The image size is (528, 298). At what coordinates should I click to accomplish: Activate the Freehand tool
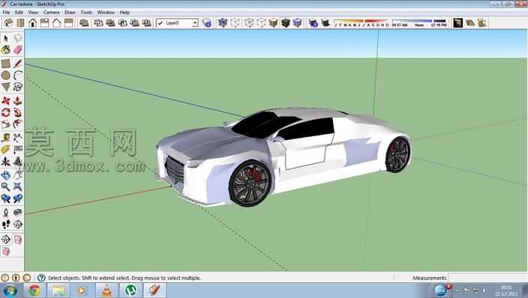pyautogui.click(x=18, y=87)
